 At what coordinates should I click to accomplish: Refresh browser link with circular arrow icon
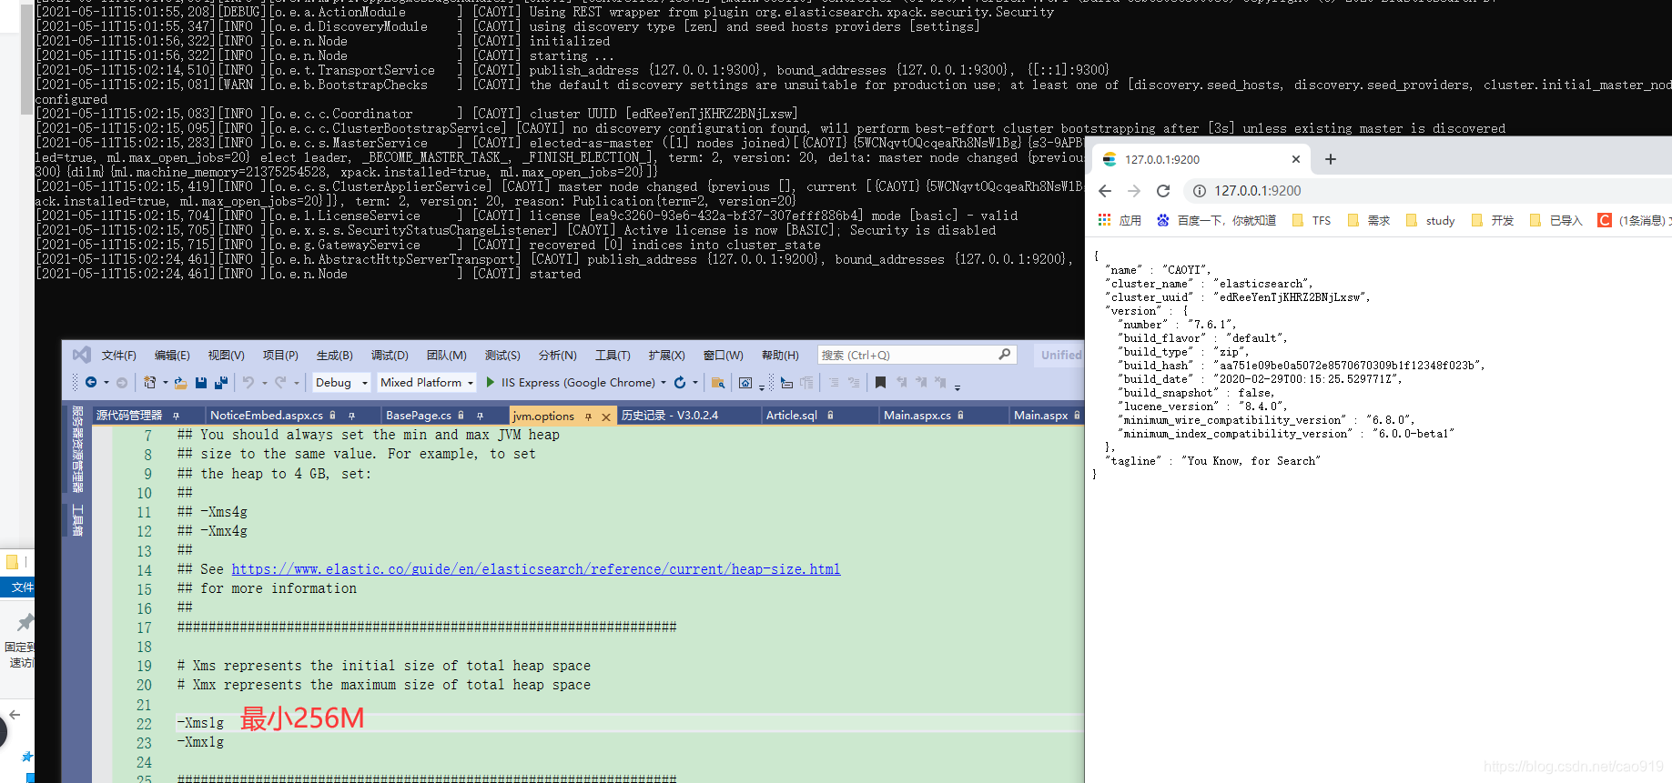pyautogui.click(x=680, y=383)
